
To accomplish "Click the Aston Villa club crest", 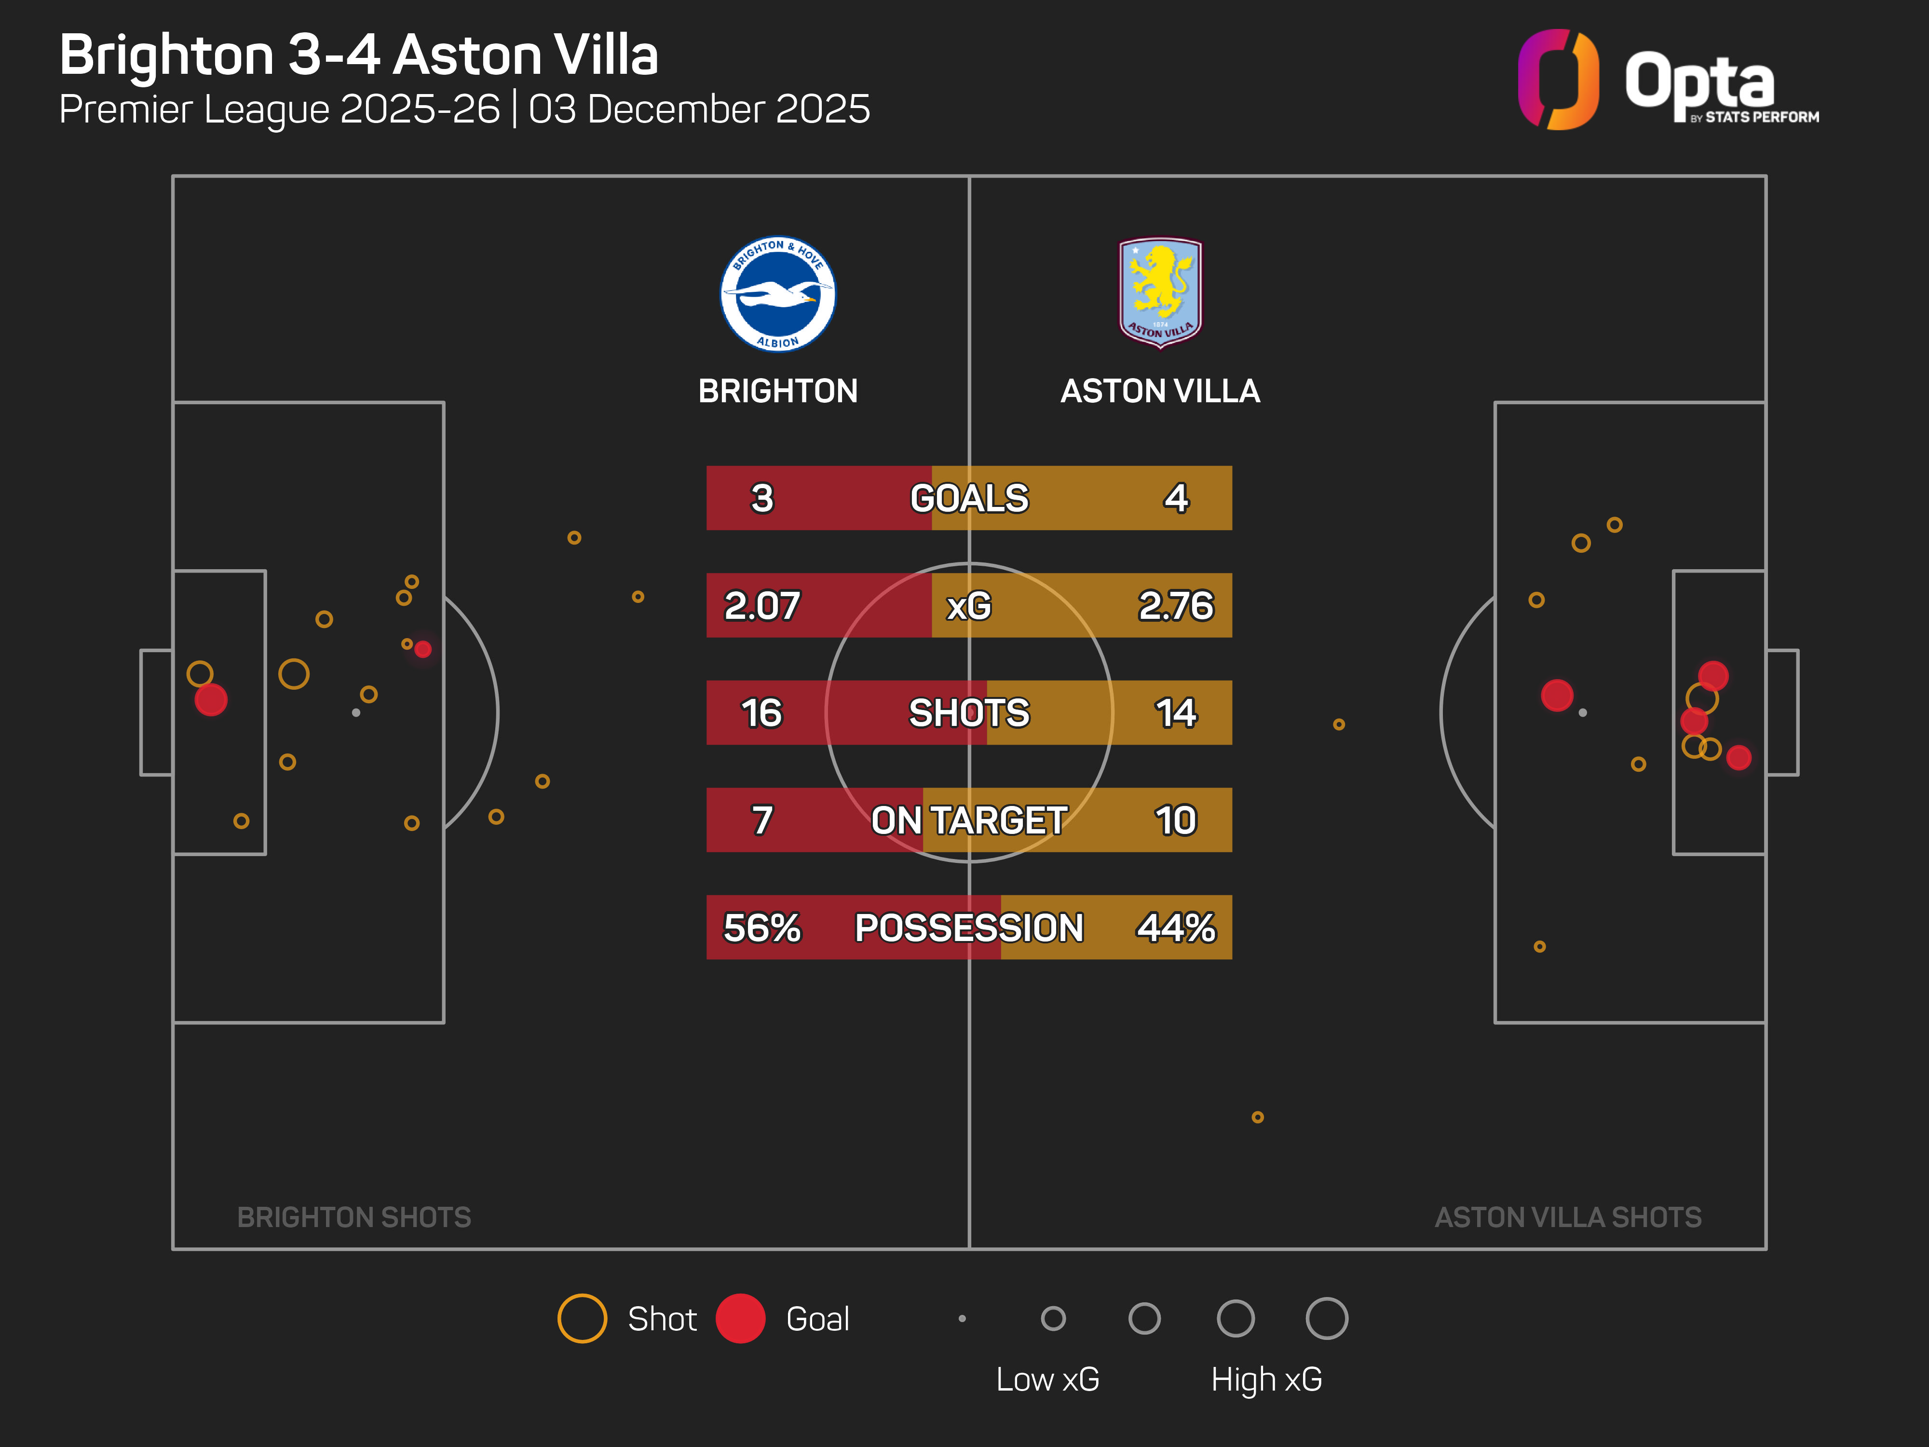I will [1160, 292].
